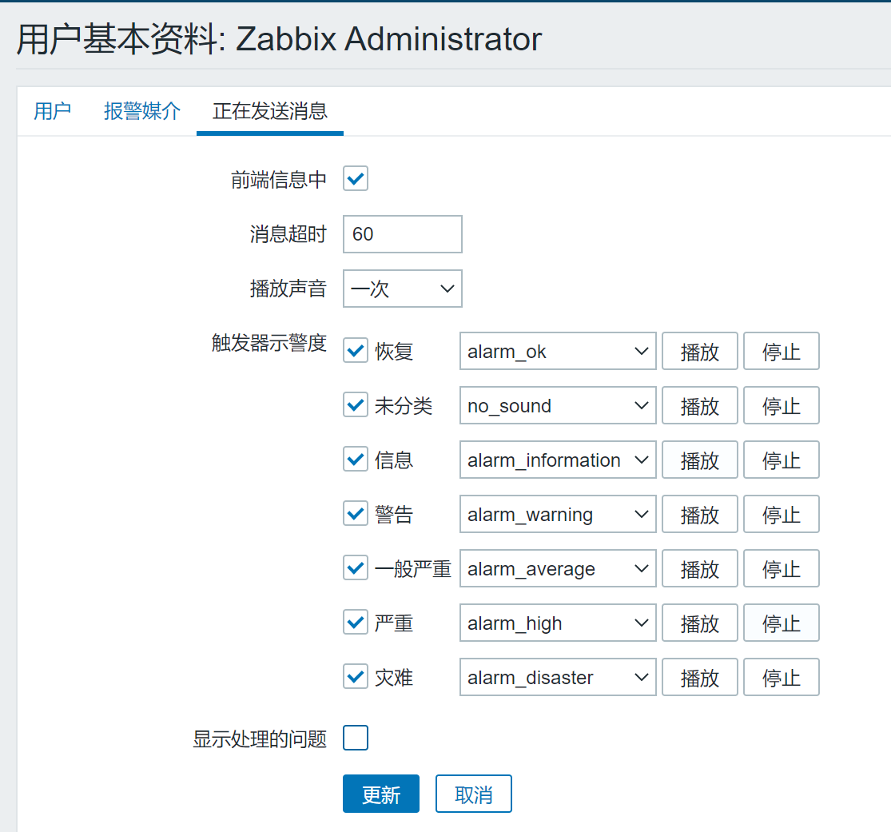Viewport: 891px width, 832px height.
Task: Open the 播放声音 dropdown
Action: 402,289
